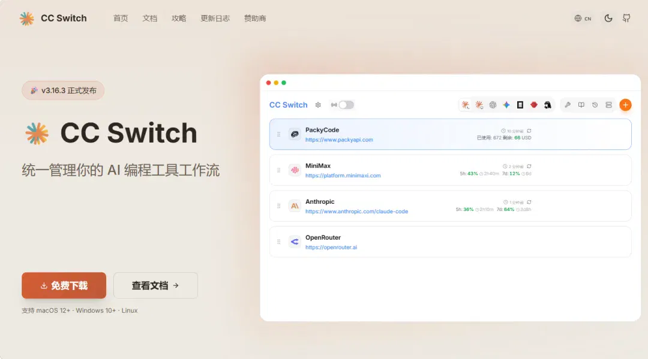Open https://openrouter.ai link

(x=331, y=247)
